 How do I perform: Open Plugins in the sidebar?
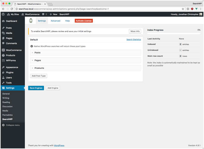[x=12, y=72]
